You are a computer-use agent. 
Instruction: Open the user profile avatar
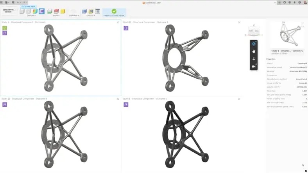point(305,3)
